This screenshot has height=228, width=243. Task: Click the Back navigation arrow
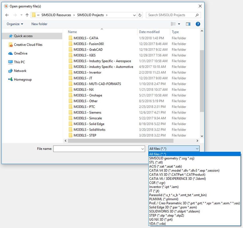pyautogui.click(x=7, y=15)
